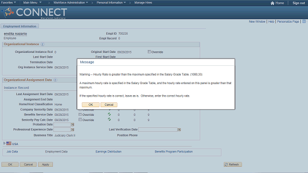Open help icon for Organizational Instance
Viewport: 308px width, 173px height.
42,44
